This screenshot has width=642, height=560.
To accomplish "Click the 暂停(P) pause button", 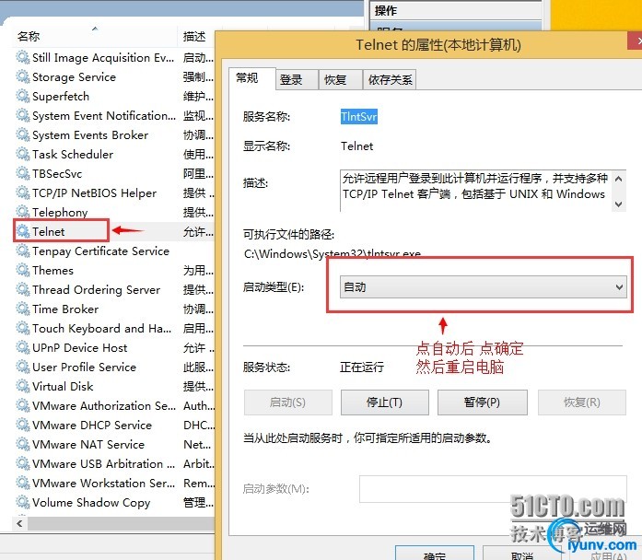I will click(x=482, y=402).
